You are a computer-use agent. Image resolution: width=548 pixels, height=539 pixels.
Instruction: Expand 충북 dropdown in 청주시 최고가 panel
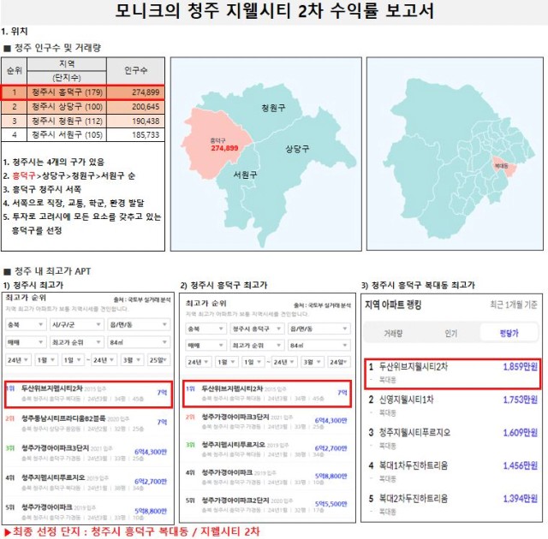[x=26, y=324]
